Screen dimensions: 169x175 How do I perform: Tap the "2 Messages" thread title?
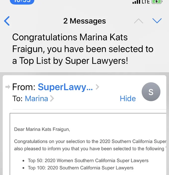click(x=84, y=21)
